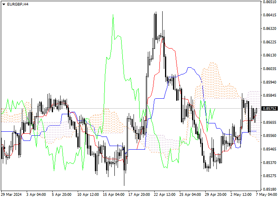This screenshot has height=199, width=279.
Task: Click the 7 May 04:00 time label
Action: click(267, 195)
